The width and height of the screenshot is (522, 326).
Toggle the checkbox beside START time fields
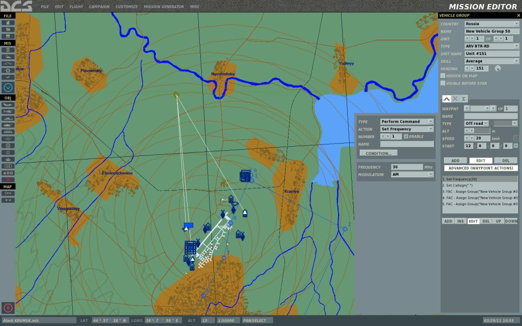pyautogui.click(x=516, y=146)
